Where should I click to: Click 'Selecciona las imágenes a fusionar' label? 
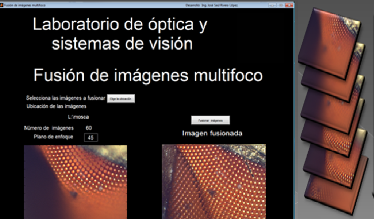coord(65,98)
